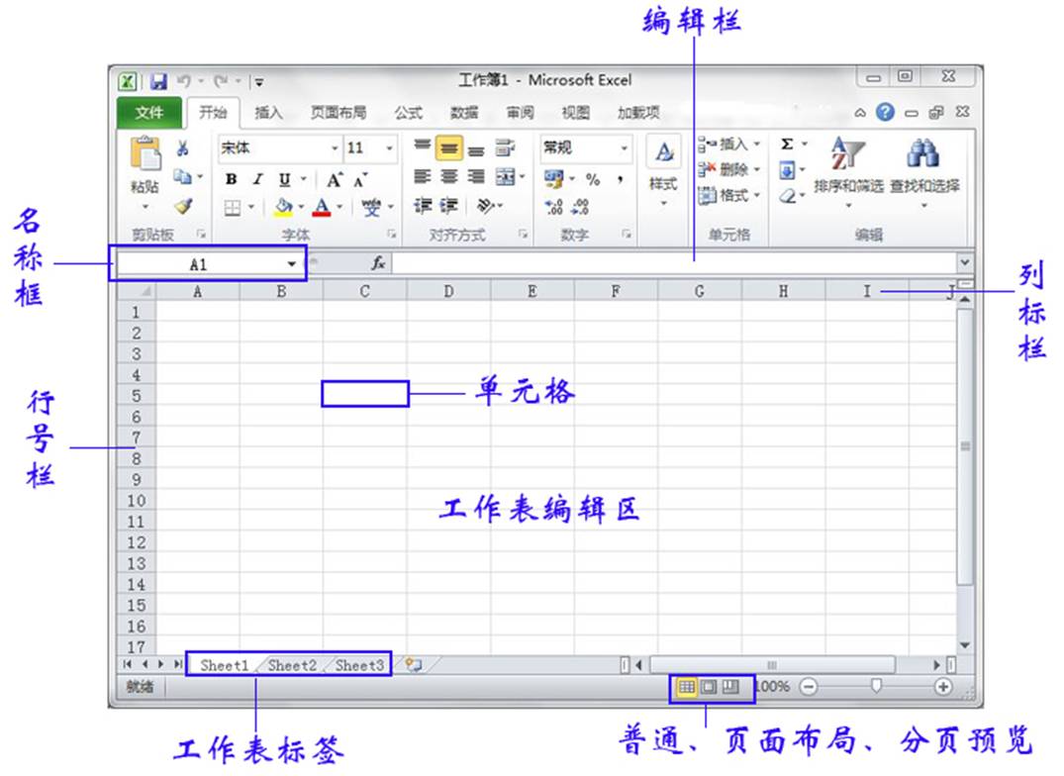The height and width of the screenshot is (776, 1064).
Task: Click the Undo arrow icon
Action: pyautogui.click(x=184, y=81)
